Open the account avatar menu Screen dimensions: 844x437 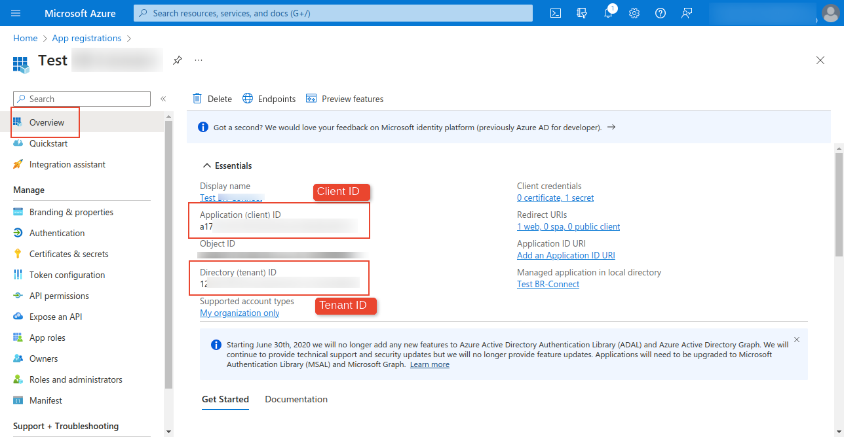(830, 13)
